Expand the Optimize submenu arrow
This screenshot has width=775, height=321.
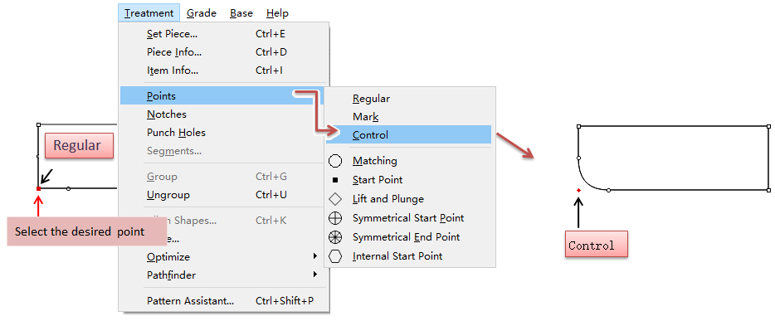pos(314,255)
